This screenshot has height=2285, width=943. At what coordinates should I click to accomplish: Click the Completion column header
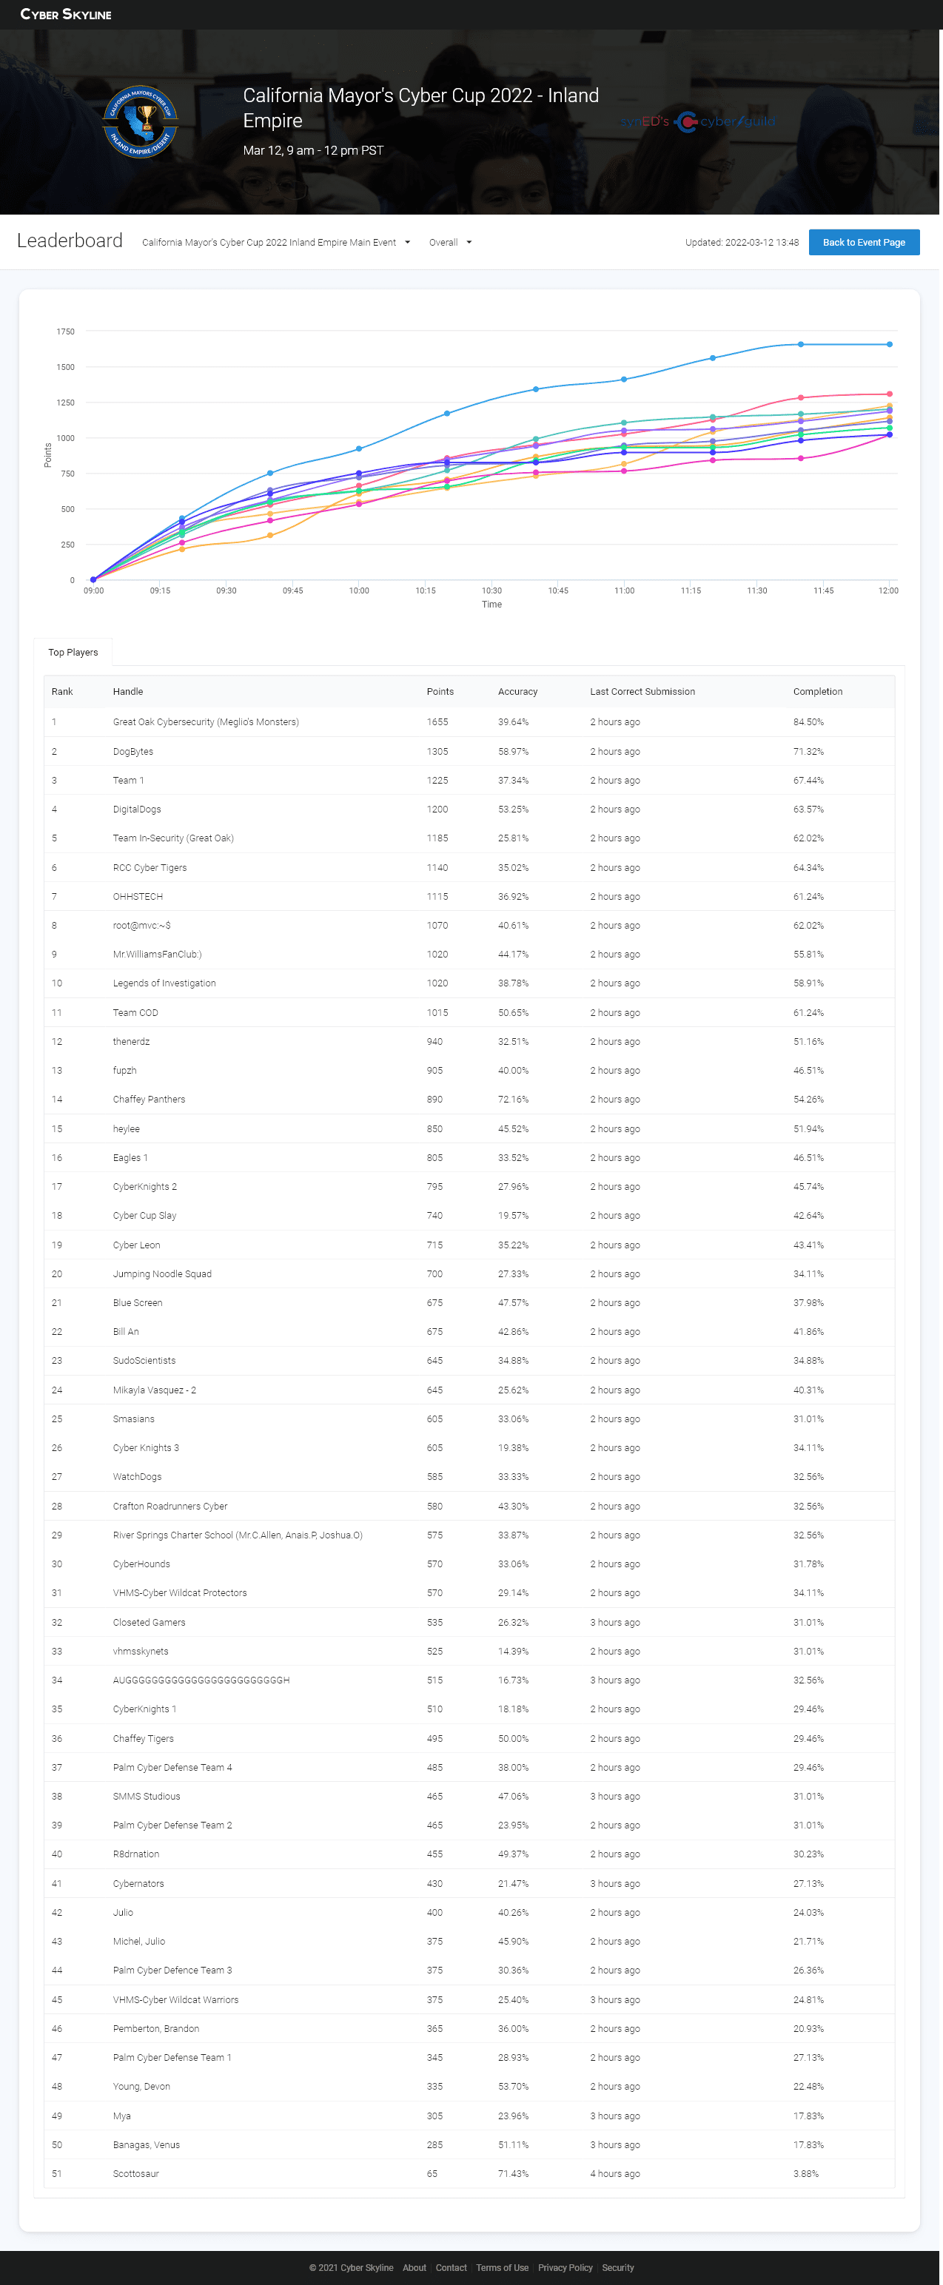click(x=817, y=692)
